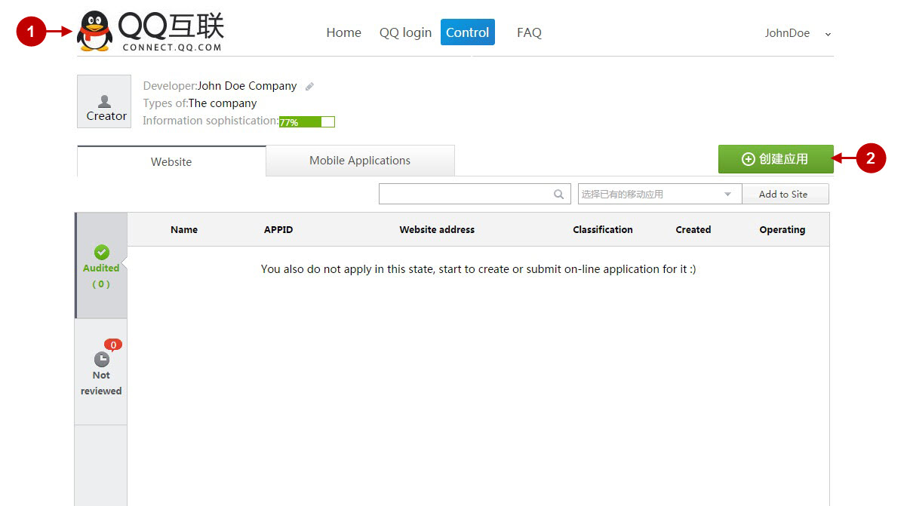Toggle the Not reviewed applications filter
Viewport: 910px width, 506px height.
(x=101, y=373)
